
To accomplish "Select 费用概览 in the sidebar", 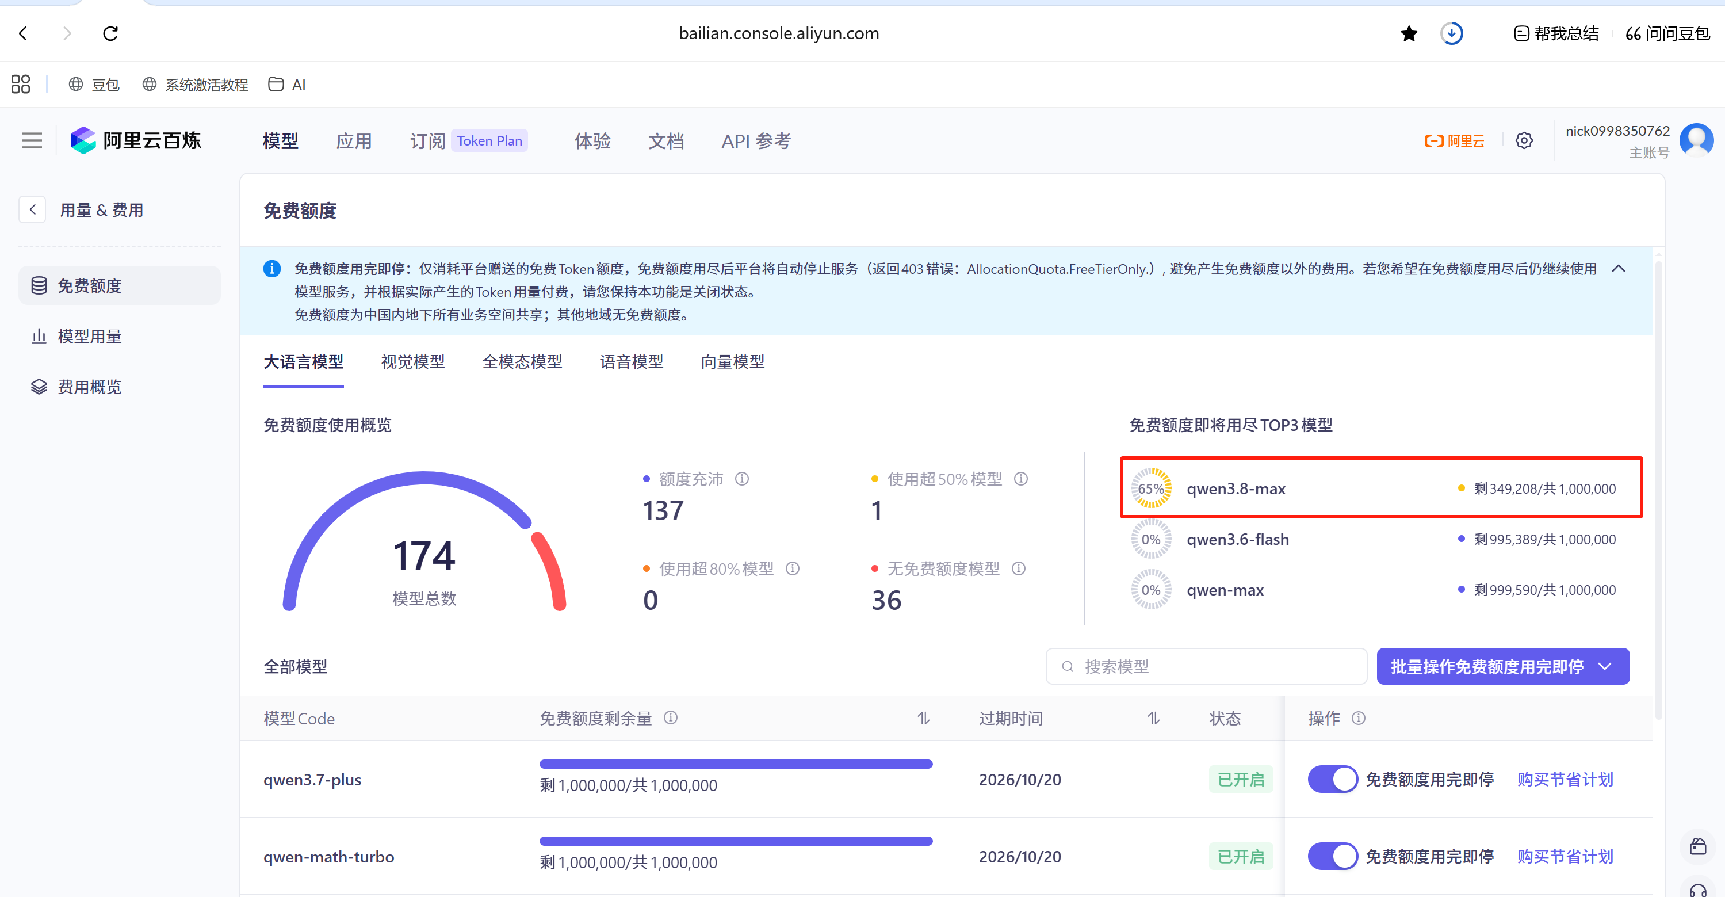I will click(119, 387).
